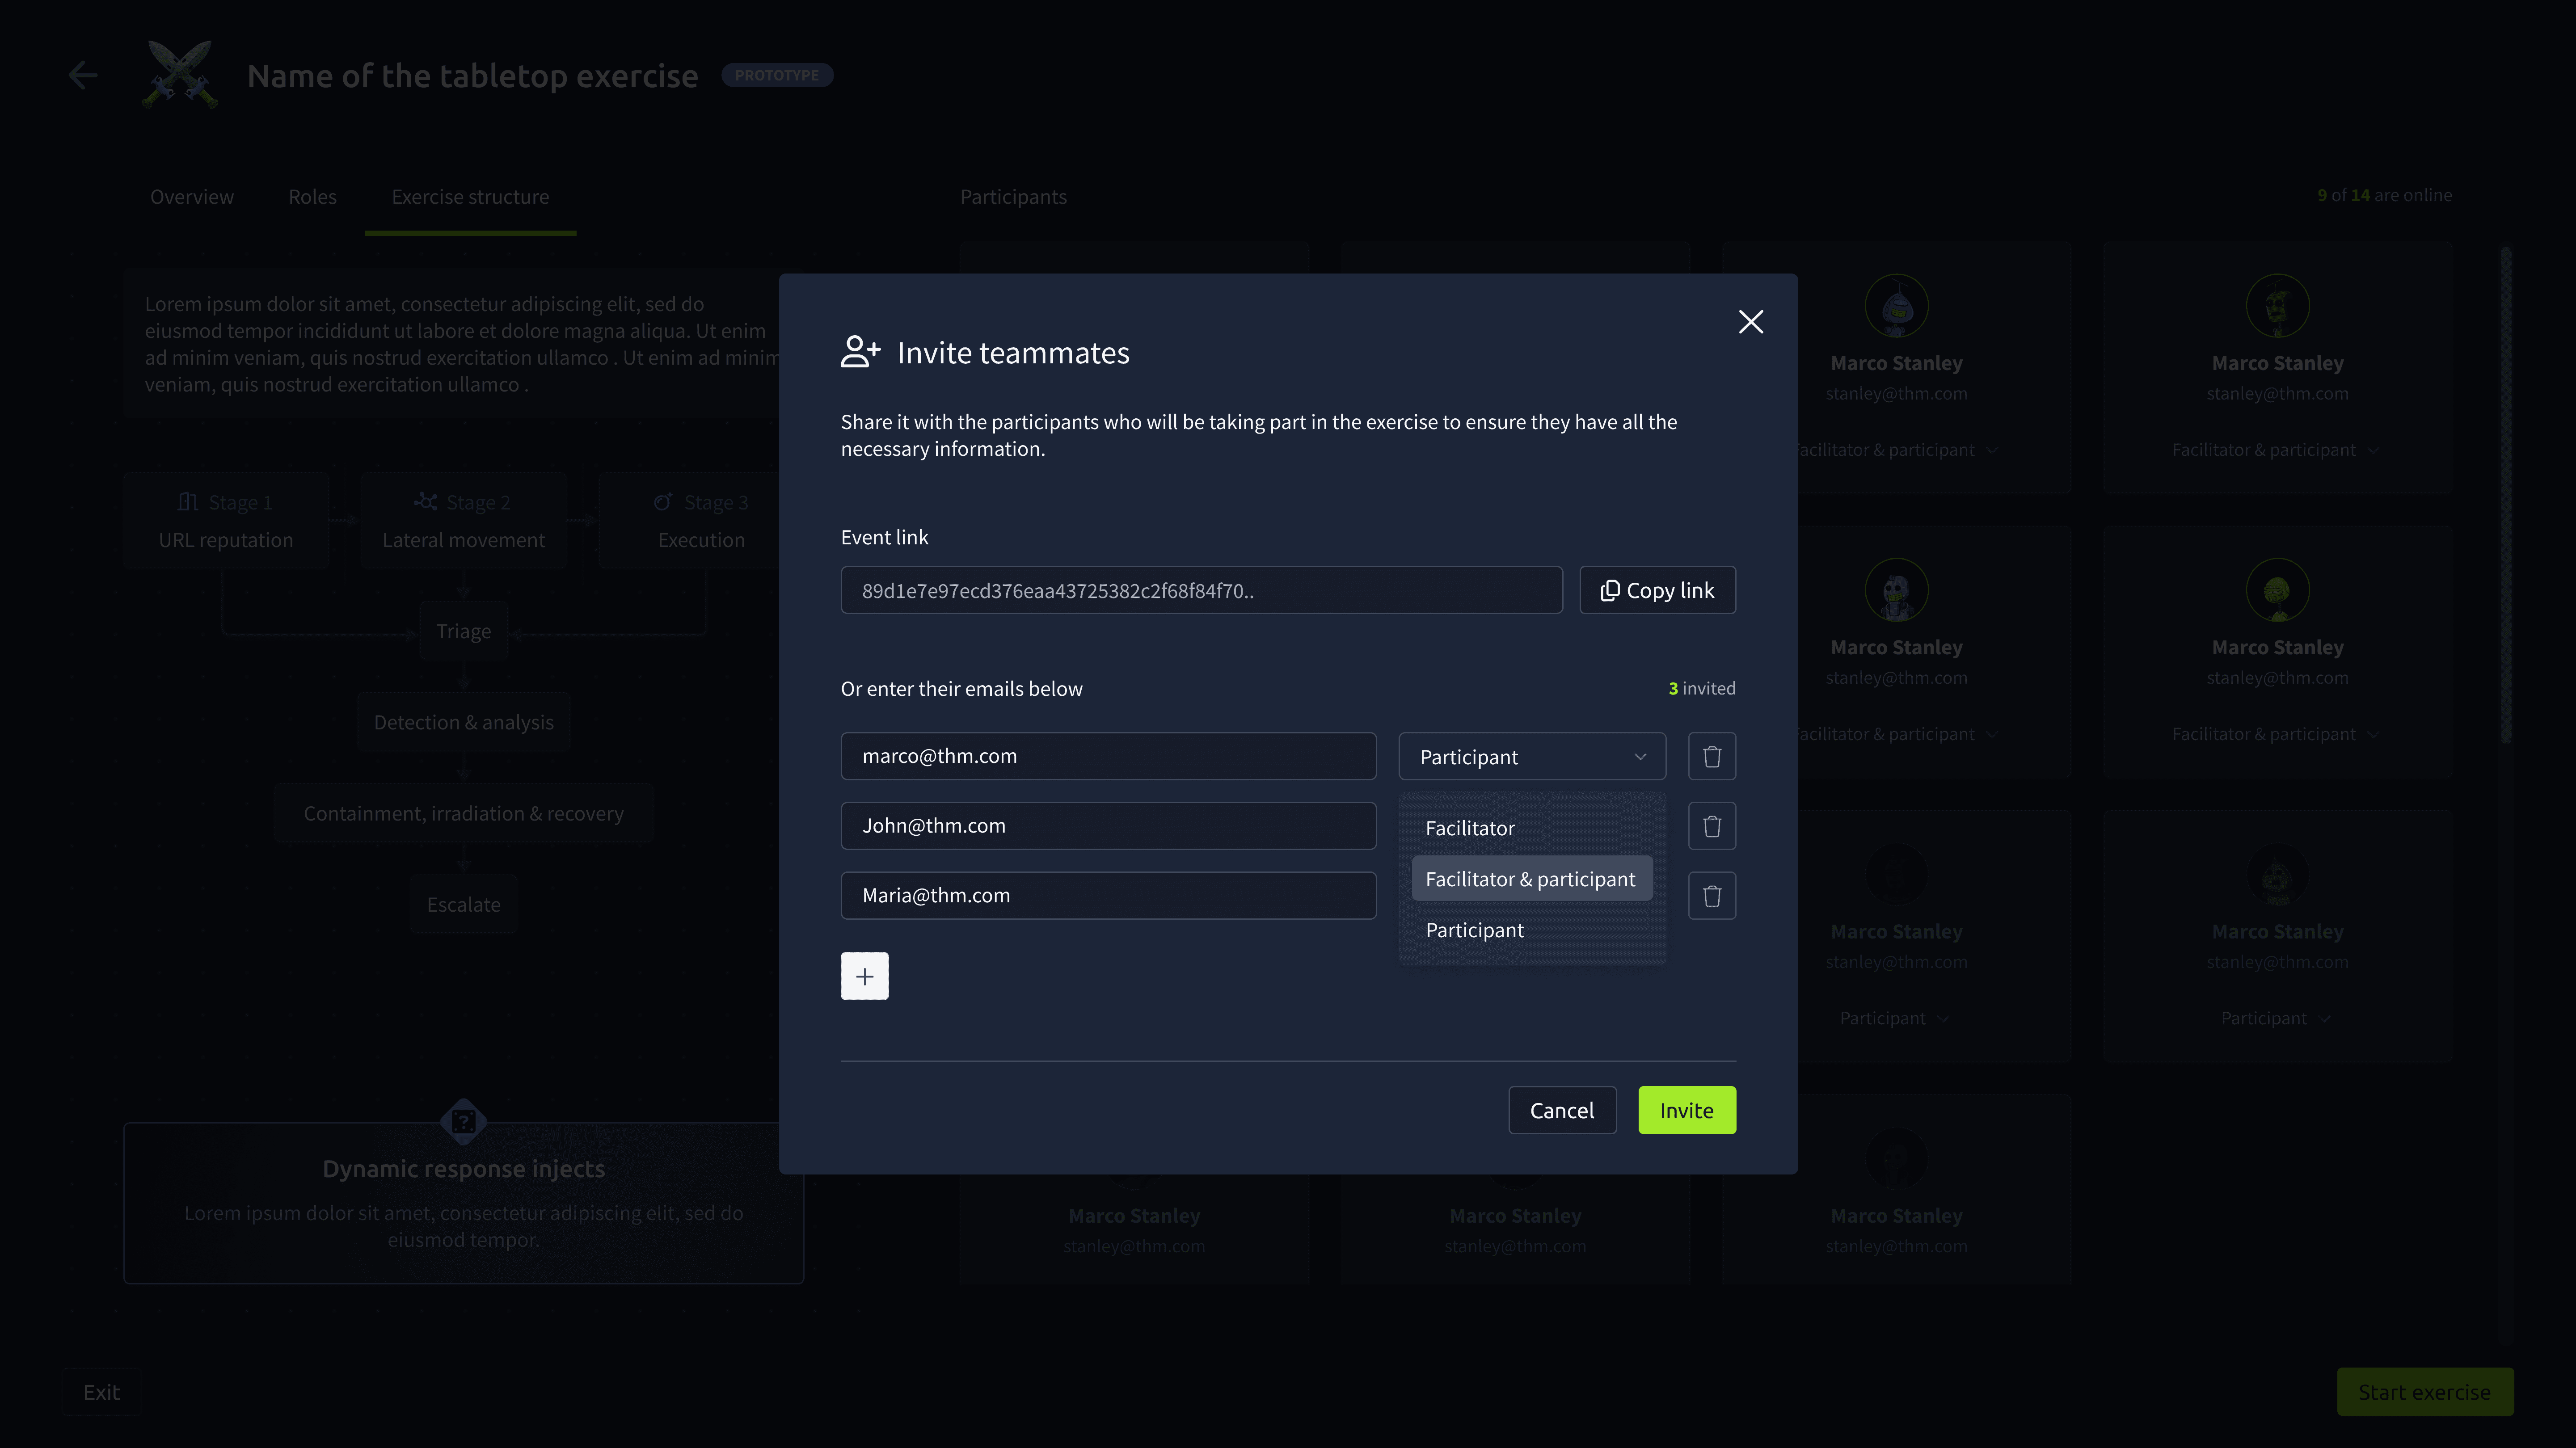
Task: Select Facilitator & participant option
Action: click(x=1530, y=879)
